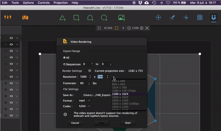Screen dimensions: 221x131
Task: Select the Sequences export range radio
Action: 64,64
